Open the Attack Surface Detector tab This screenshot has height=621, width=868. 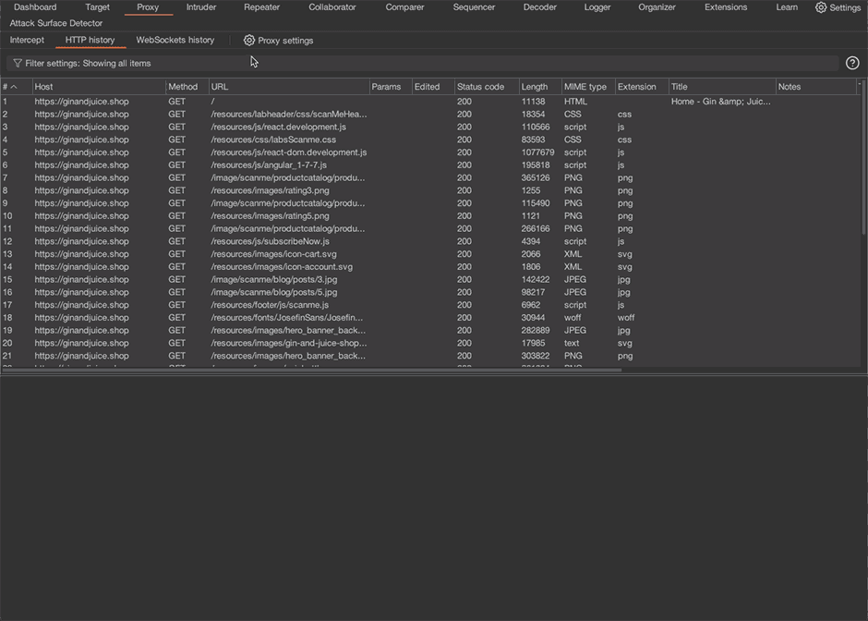(x=57, y=23)
